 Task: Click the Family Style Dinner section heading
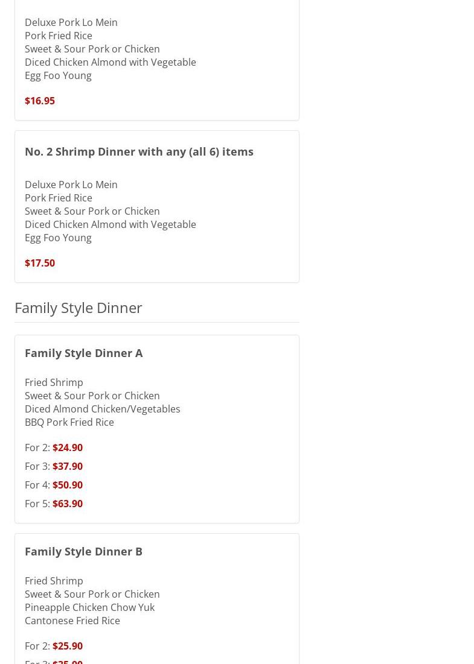78,308
